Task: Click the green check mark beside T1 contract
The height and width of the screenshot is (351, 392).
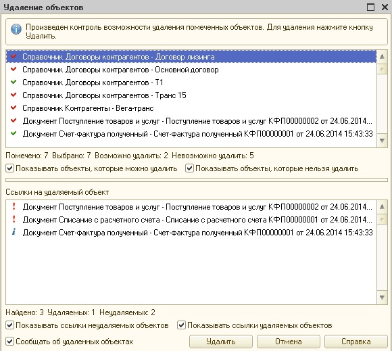Action: click(14, 82)
